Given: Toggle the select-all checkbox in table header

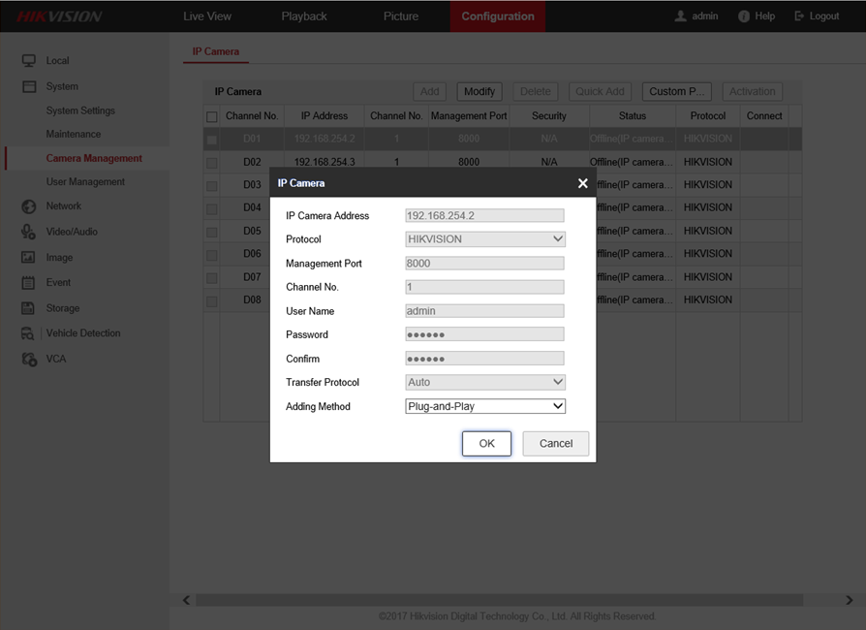Looking at the screenshot, I should (212, 116).
